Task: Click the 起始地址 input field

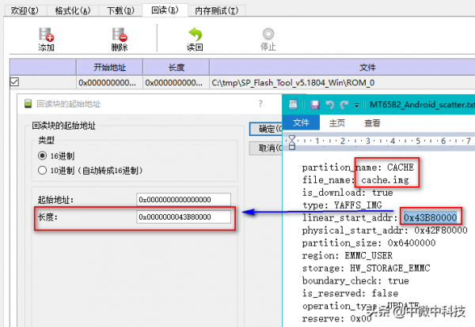Action: pyautogui.click(x=184, y=200)
